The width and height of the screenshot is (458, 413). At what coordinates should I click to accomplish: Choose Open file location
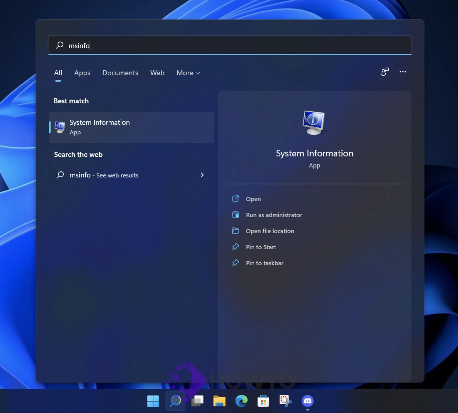pyautogui.click(x=270, y=231)
